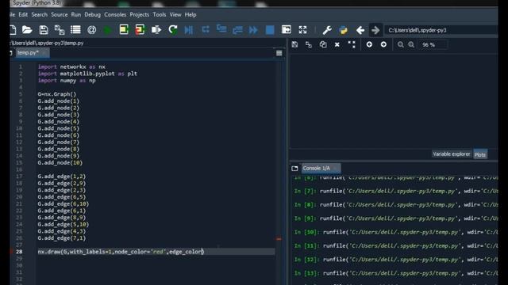Viewport: 508px width, 285px height.
Task: Continue execution with the double-arrow icon
Action: pos(253,30)
